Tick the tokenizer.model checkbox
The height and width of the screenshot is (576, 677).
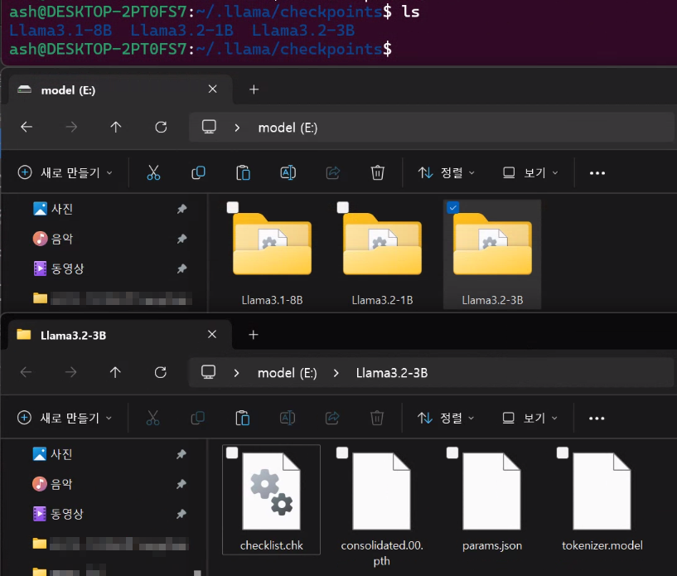click(x=563, y=453)
